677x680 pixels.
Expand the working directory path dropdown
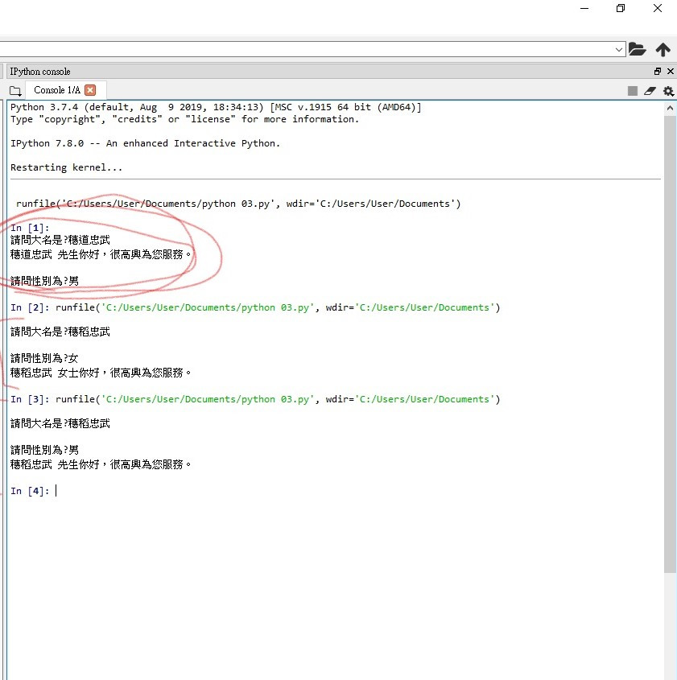coord(619,49)
